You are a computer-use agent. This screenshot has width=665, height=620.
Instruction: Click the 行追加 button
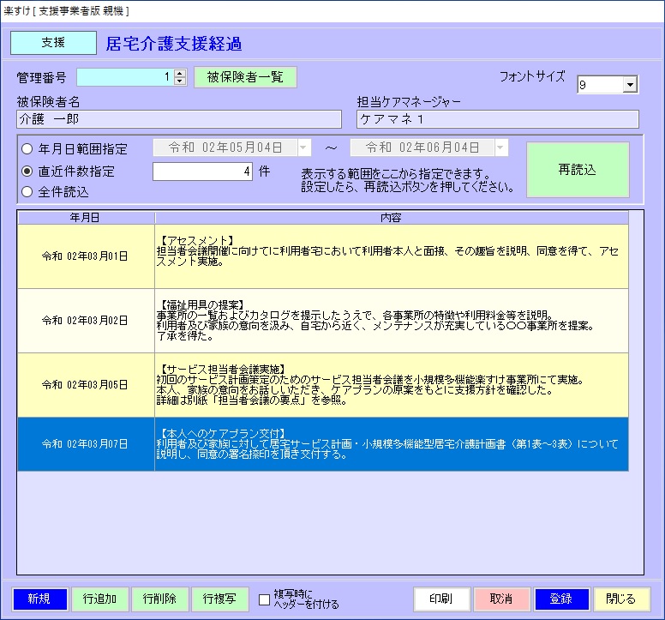click(x=99, y=599)
